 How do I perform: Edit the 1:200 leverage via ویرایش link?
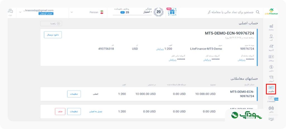tap(159, 49)
